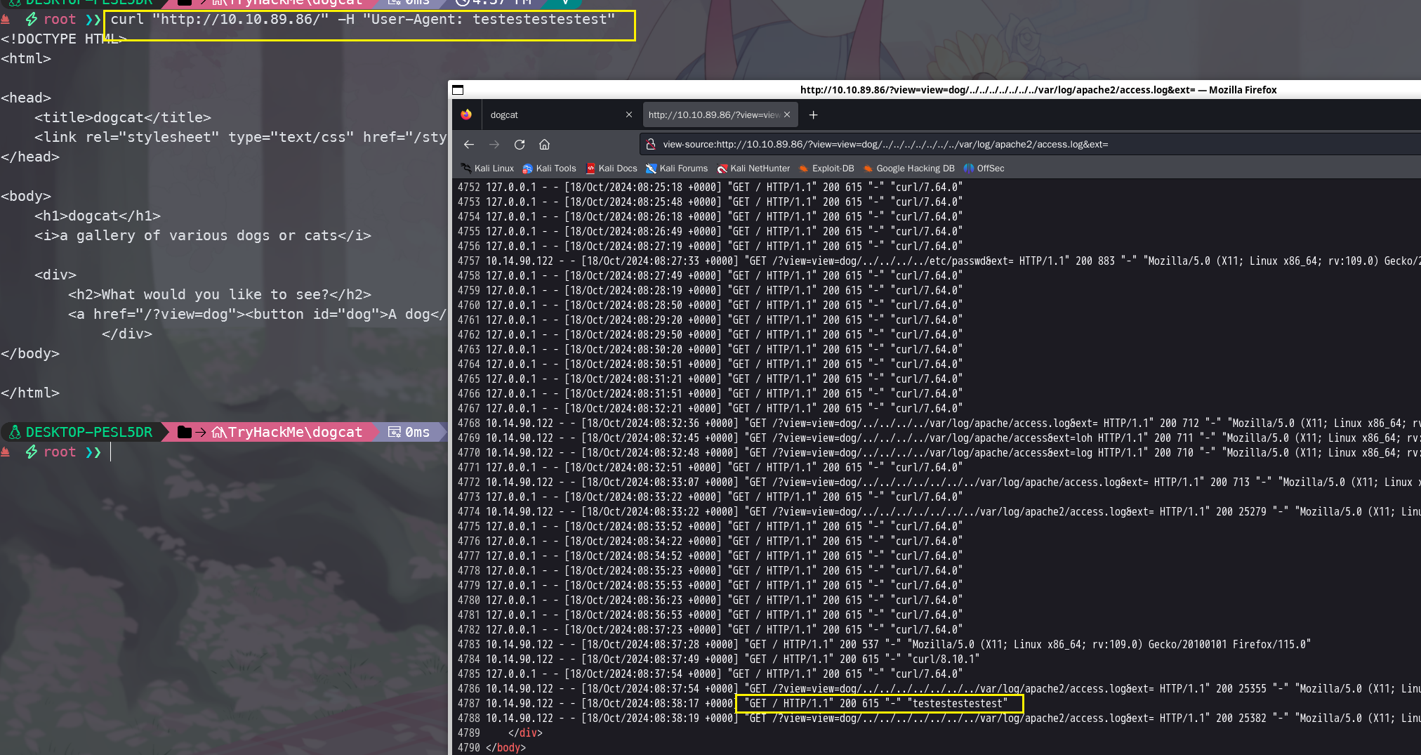1421x755 pixels.
Task: Open the OffSec bookmark
Action: pyautogui.click(x=984, y=169)
